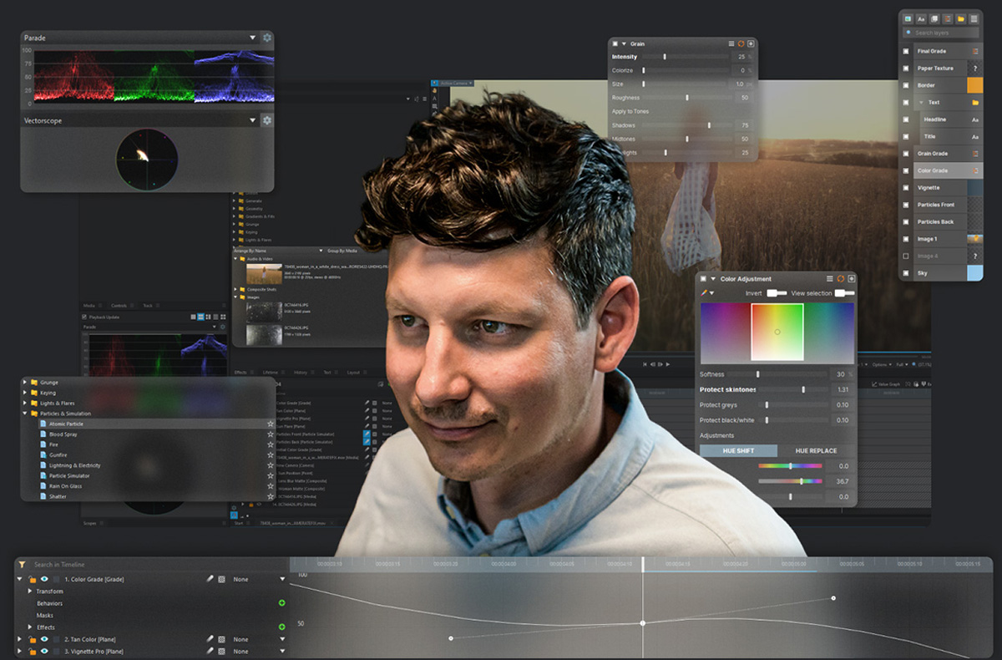Open the Color Adjustment panel menu icon
The height and width of the screenshot is (660, 1002).
coord(829,279)
